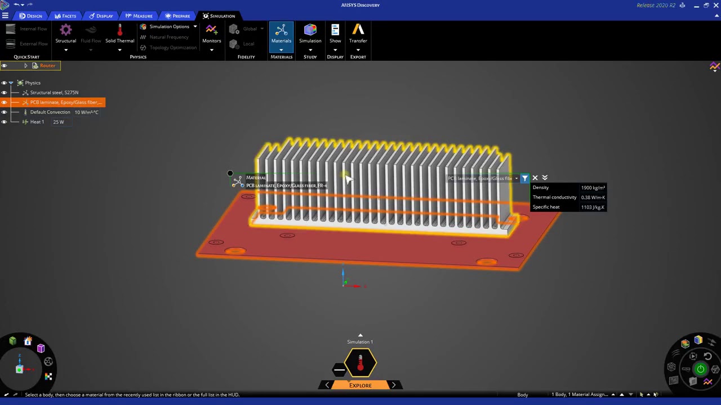Select the Default Convection tree item
The height and width of the screenshot is (405, 721).
tap(50, 112)
